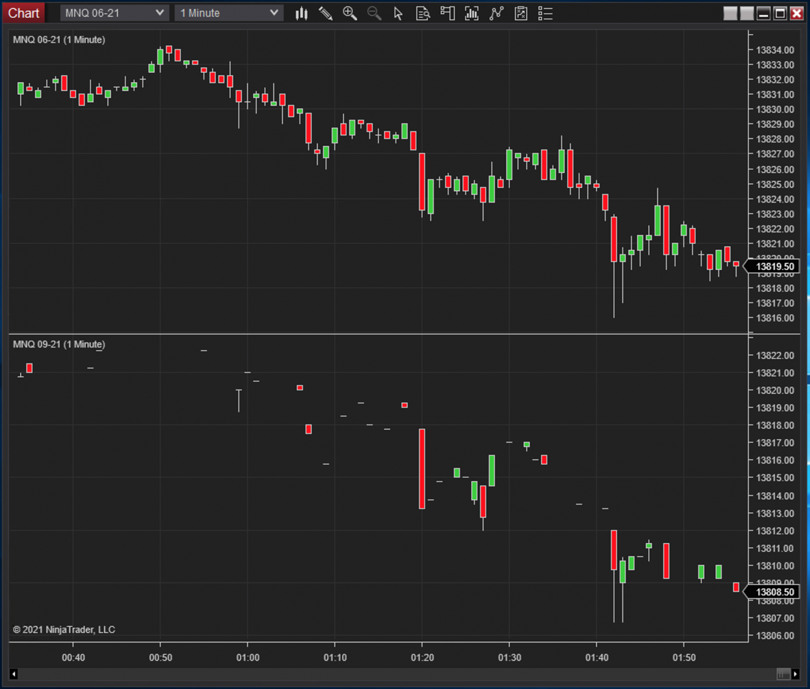Click the 13810.00 price axis label
Viewport: 810px width, 689px height.
pyautogui.click(x=775, y=566)
